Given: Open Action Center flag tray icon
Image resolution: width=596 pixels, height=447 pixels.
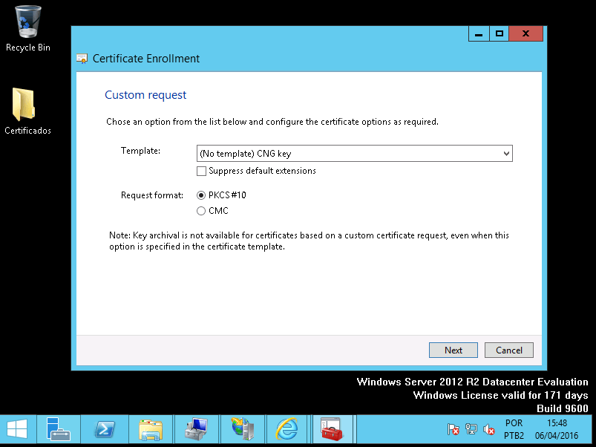Looking at the screenshot, I should 453,429.
